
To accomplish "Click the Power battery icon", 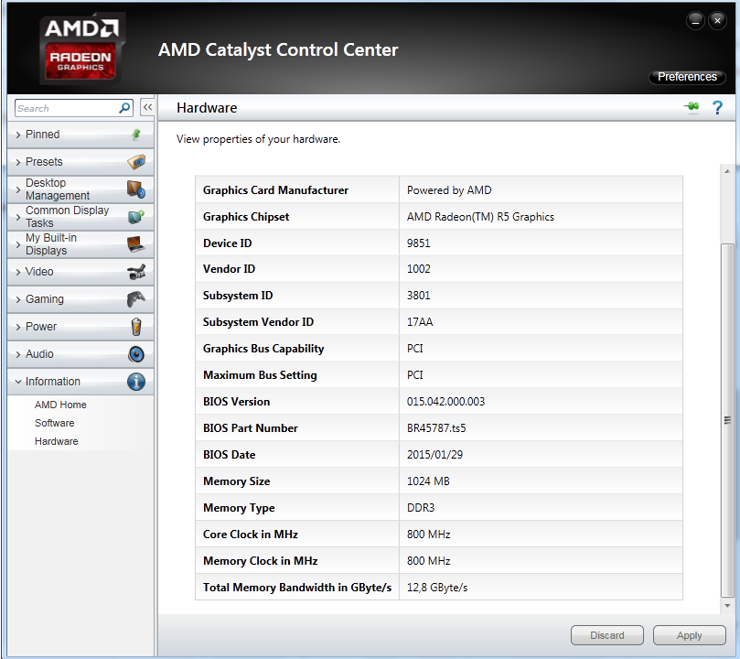I will pos(136,327).
